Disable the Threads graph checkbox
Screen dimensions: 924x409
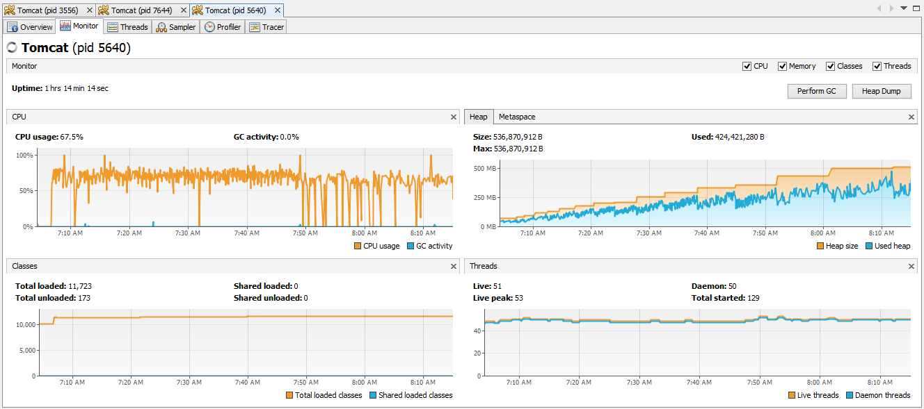[877, 66]
